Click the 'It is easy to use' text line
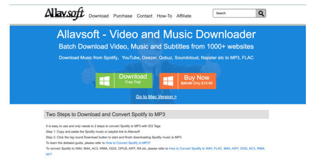 coord(103,126)
